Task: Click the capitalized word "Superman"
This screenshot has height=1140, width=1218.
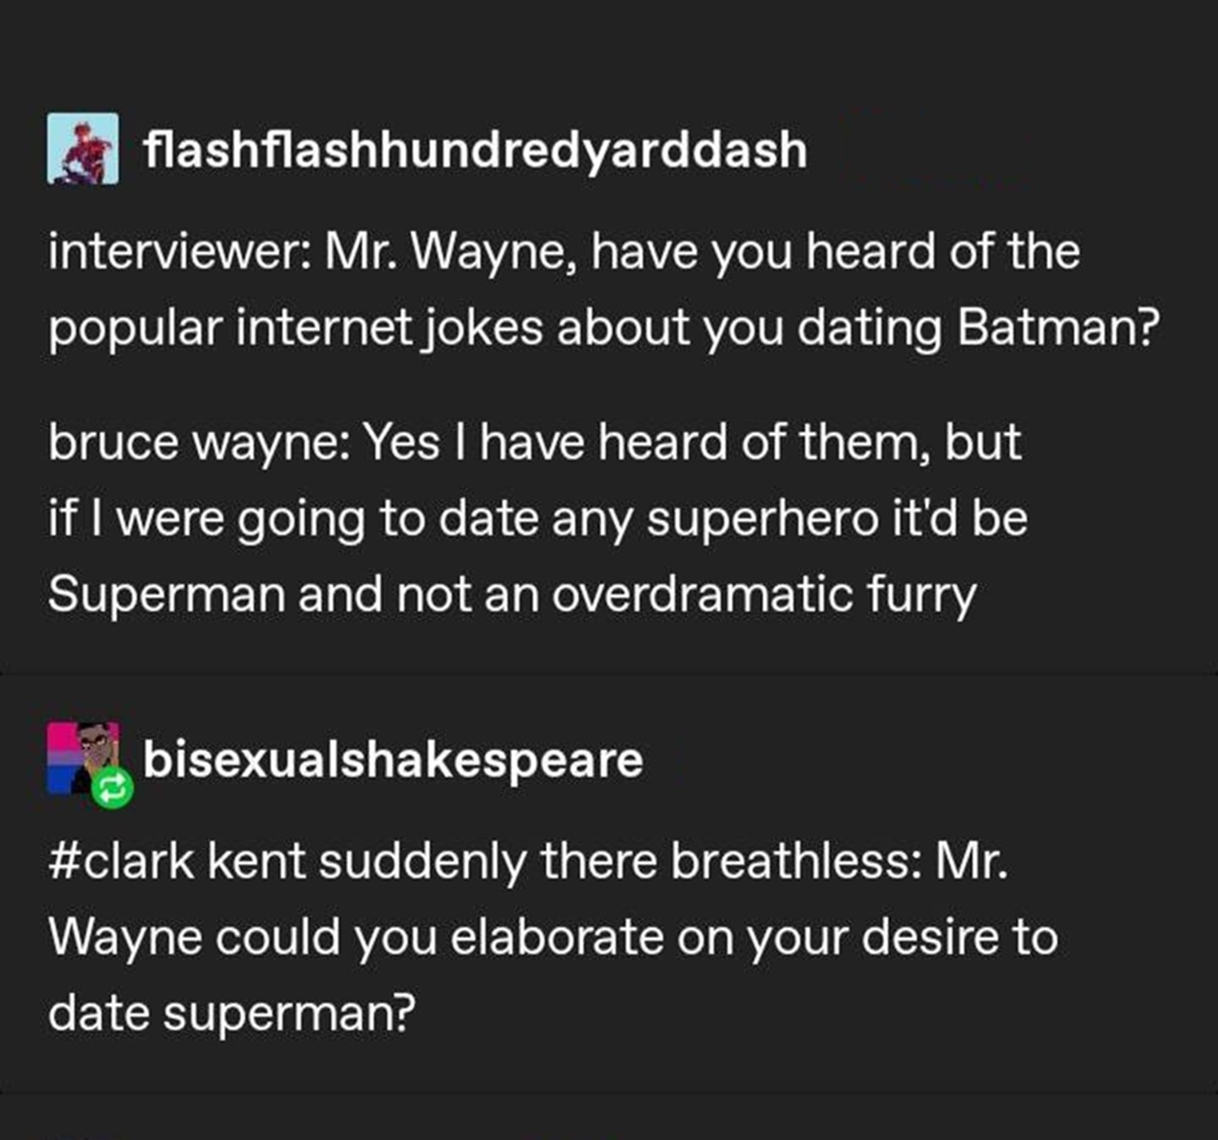Action: tap(167, 595)
